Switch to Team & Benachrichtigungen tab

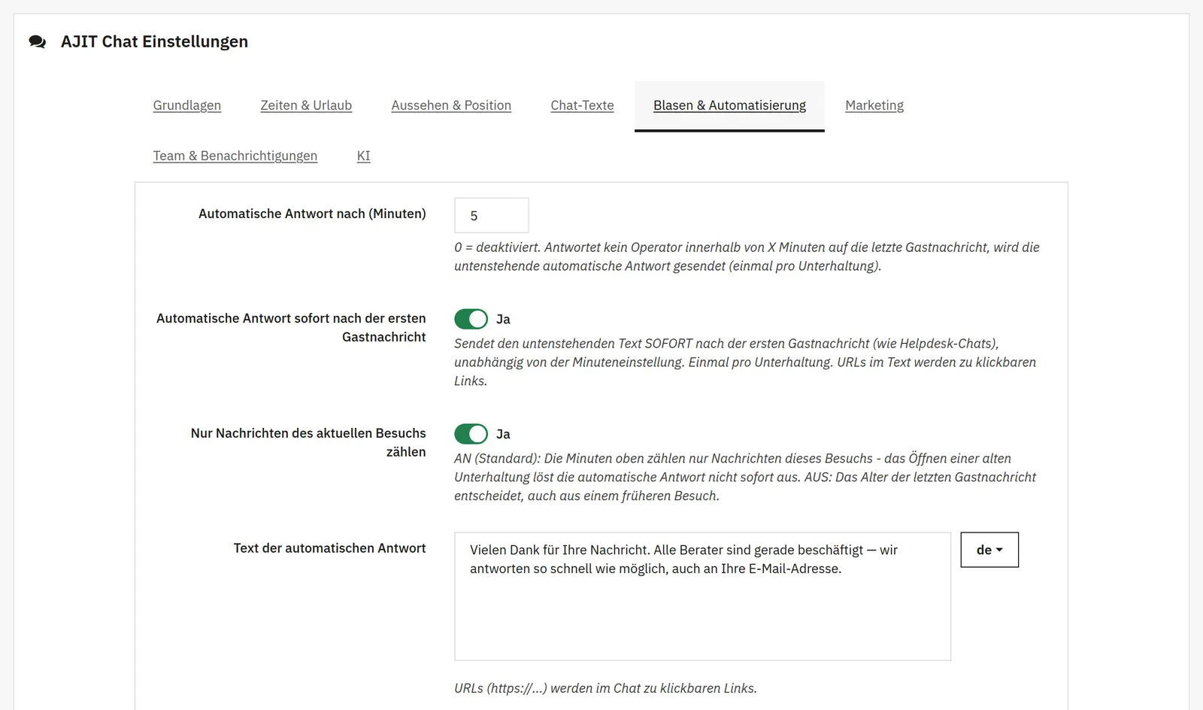(235, 156)
